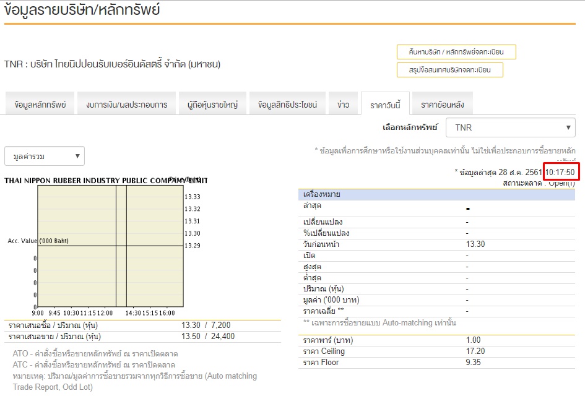Click the สรุปข้อสนเทศบริษัทจดทะเบียน button
The image size is (585, 396).
click(x=450, y=70)
